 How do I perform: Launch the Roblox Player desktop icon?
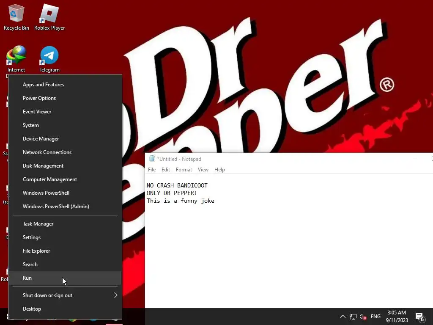click(49, 17)
